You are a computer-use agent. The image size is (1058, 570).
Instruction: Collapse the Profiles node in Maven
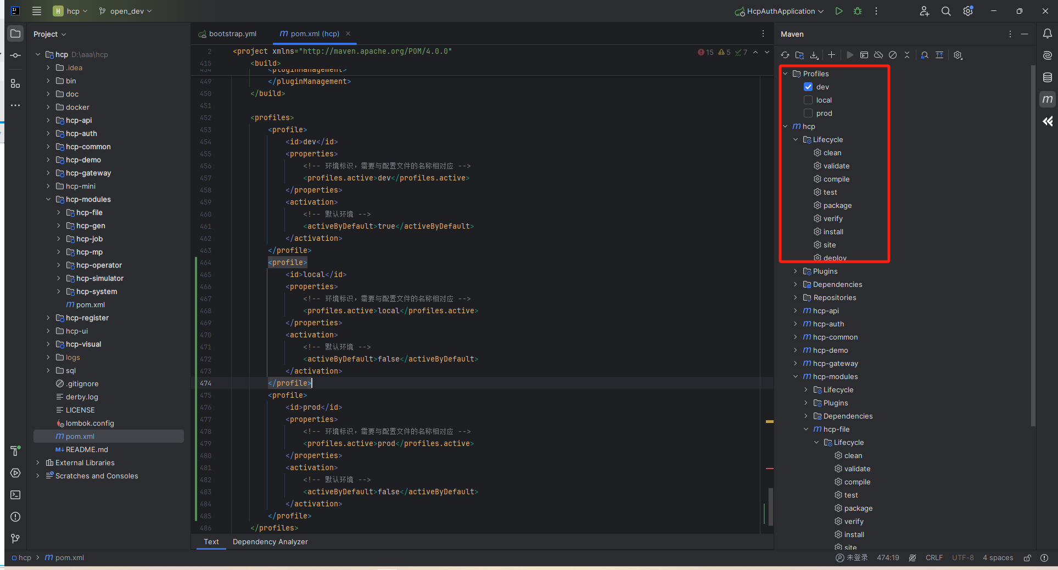coord(786,74)
